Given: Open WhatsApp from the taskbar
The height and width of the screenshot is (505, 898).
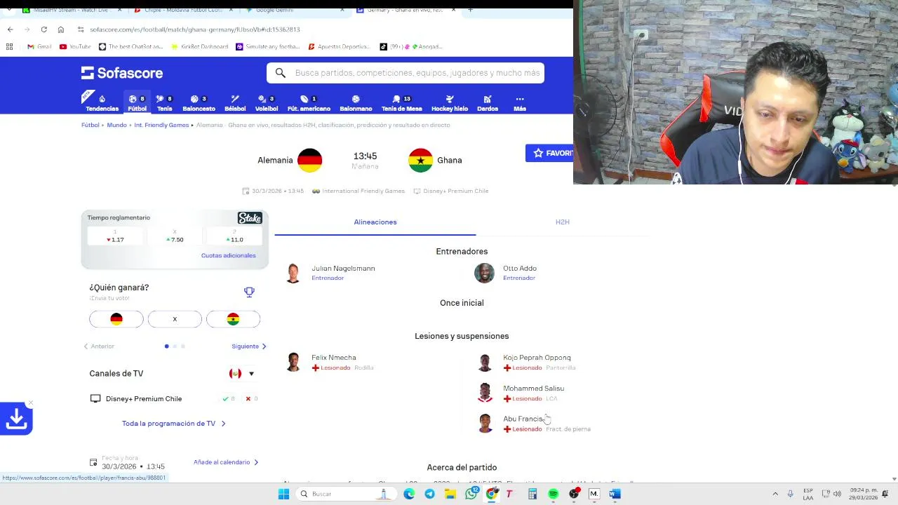Looking at the screenshot, I should [471, 494].
